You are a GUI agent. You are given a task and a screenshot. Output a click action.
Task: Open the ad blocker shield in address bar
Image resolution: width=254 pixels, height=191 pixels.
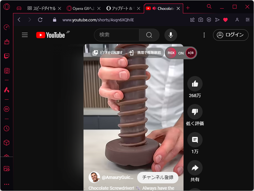[x=209, y=19]
